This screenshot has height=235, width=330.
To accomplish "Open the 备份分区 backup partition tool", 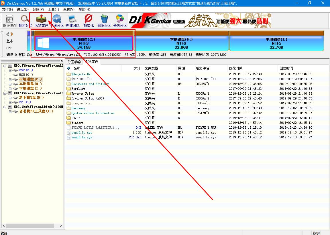I will click(120, 21).
